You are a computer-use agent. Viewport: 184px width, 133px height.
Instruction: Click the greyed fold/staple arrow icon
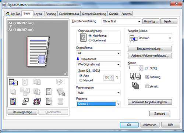[60, 82]
